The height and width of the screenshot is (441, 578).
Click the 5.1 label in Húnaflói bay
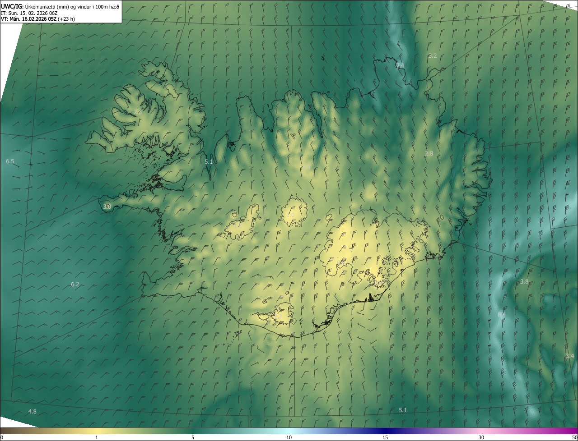tap(208, 161)
